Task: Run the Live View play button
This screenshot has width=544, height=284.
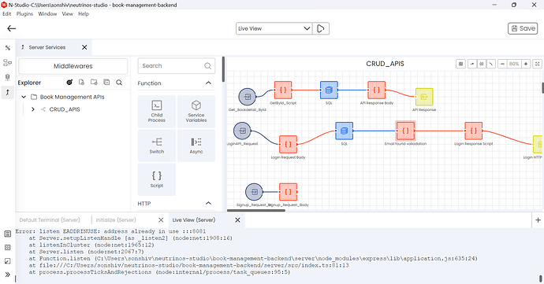Action: 321,28
